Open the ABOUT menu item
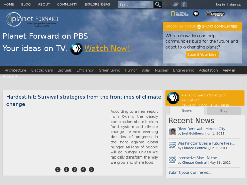The width and height of the screenshot is (247, 185). (x=44, y=4)
